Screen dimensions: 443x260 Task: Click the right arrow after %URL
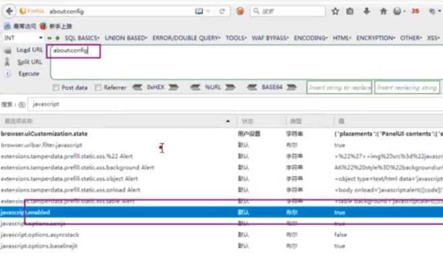click(230, 88)
